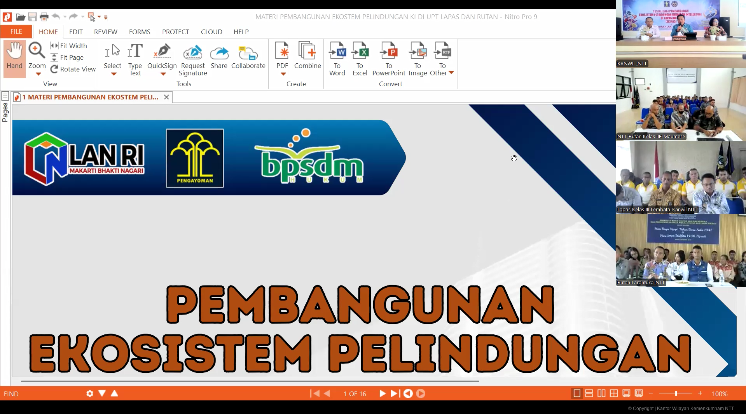Click the Combine files tool

(307, 56)
